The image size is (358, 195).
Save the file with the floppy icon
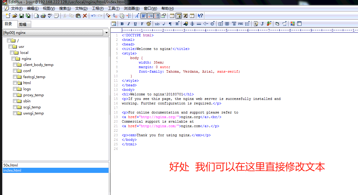(21, 16)
